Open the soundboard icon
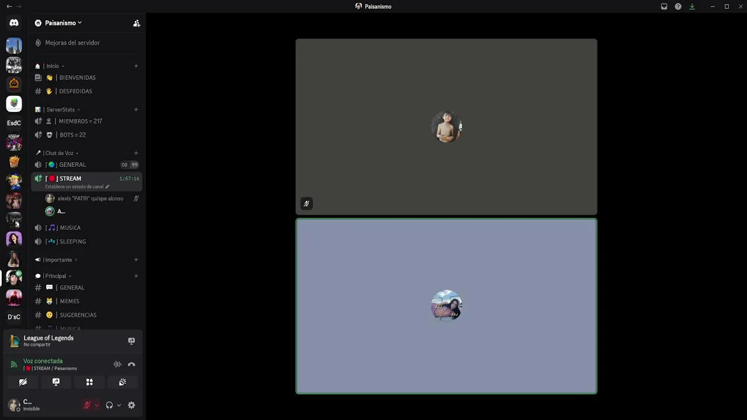747x420 pixels. (x=123, y=382)
